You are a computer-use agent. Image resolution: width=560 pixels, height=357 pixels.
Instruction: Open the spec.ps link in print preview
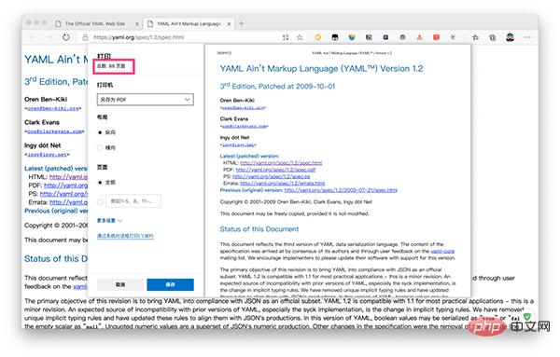click(271, 176)
